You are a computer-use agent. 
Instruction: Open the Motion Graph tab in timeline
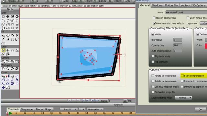[x=44, y=109]
